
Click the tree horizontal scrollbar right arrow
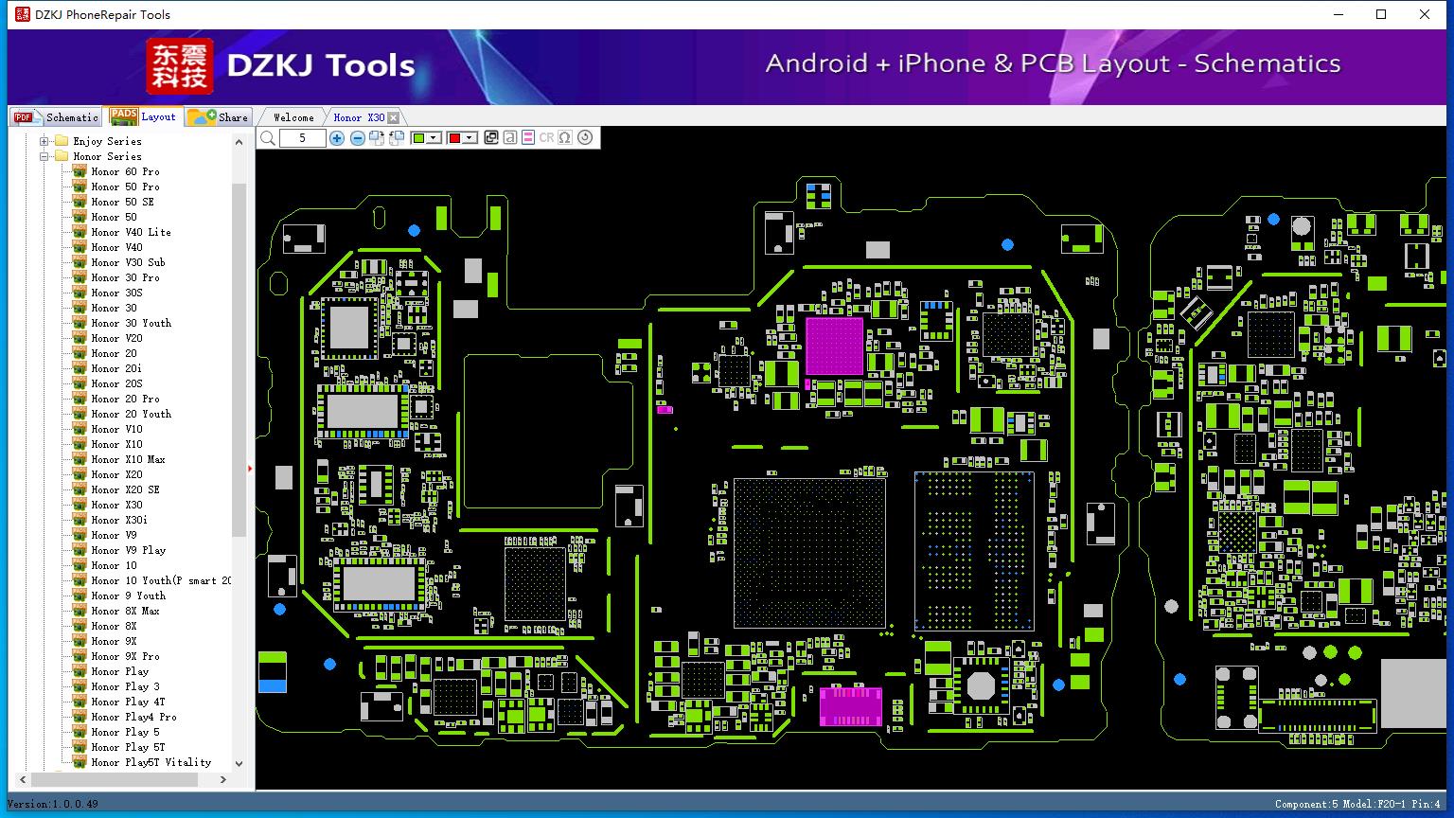[x=223, y=780]
